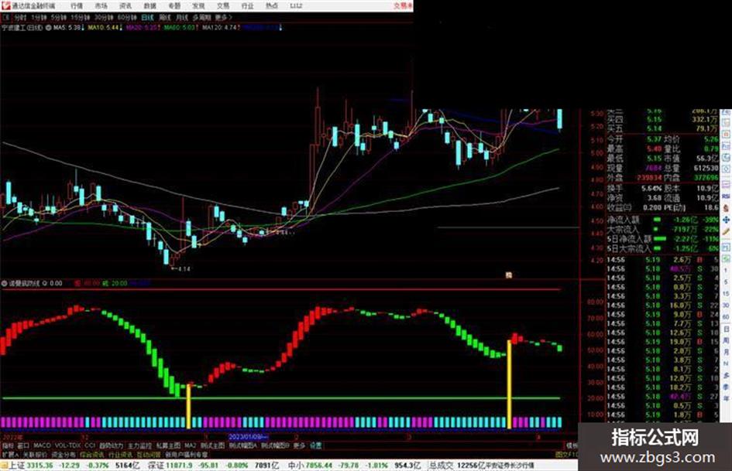Expand 更多 indicators in bottom bar
This screenshot has height=471, width=732.
(299, 445)
